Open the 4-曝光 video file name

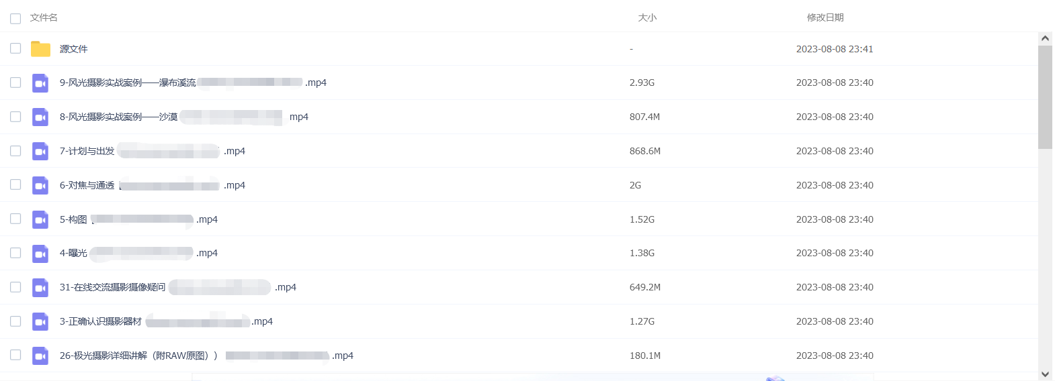pos(138,253)
